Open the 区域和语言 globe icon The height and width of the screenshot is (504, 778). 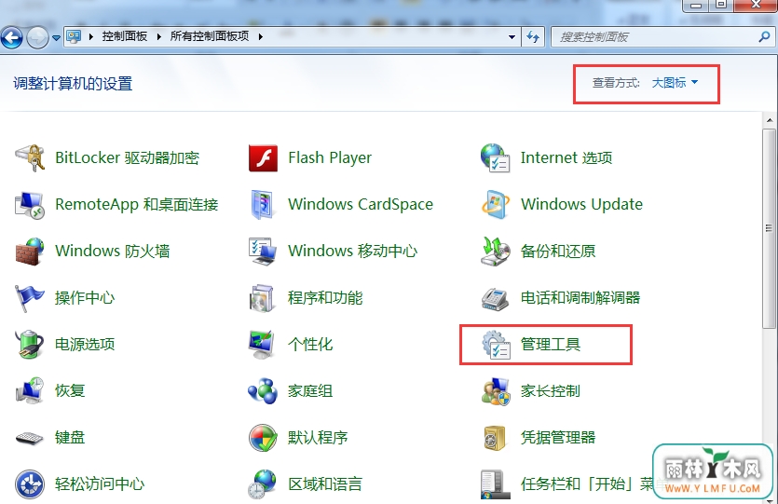(262, 484)
